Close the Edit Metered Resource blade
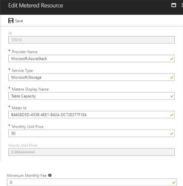The height and width of the screenshot is (186, 183). coord(182,5)
